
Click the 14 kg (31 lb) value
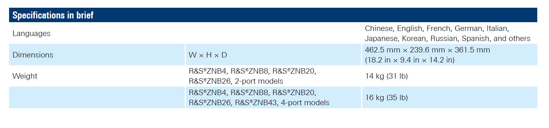386,76
